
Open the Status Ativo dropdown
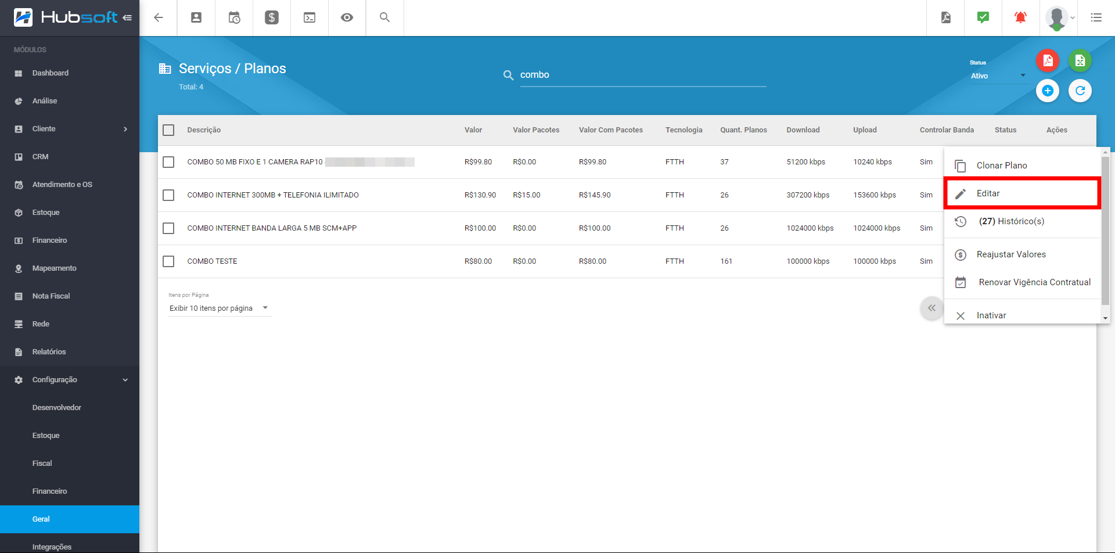pyautogui.click(x=998, y=76)
